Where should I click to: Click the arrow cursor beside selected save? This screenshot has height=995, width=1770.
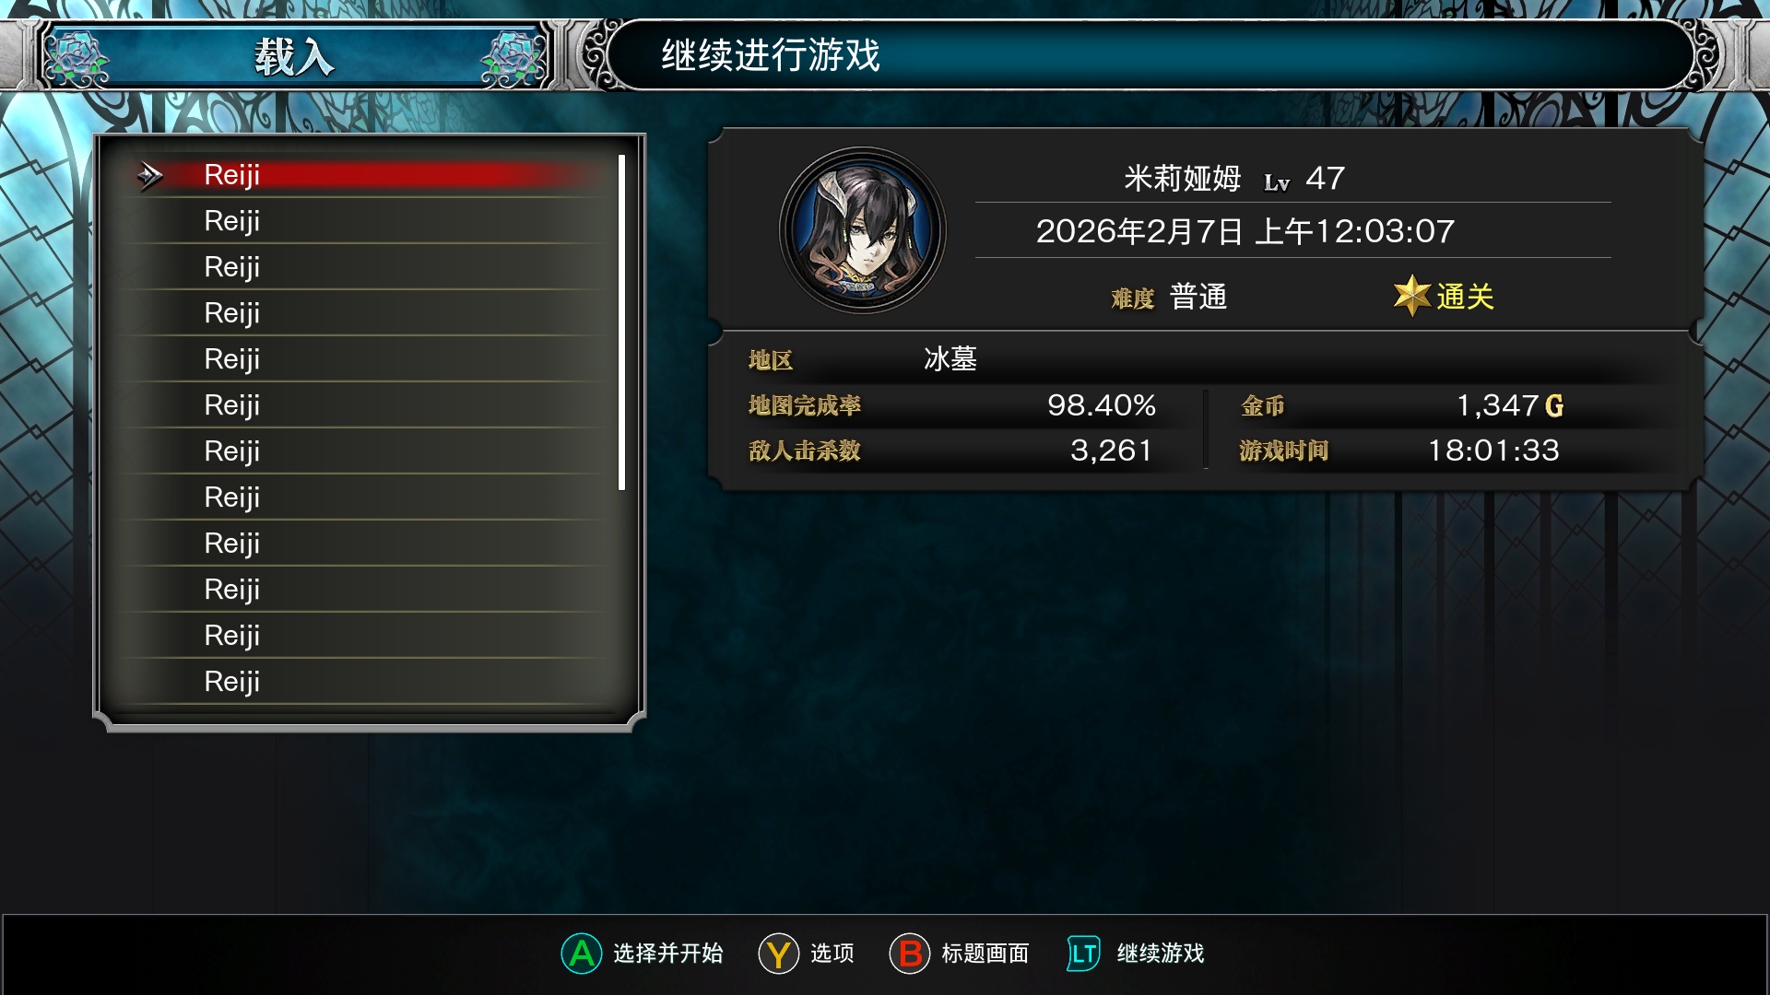coord(149,175)
